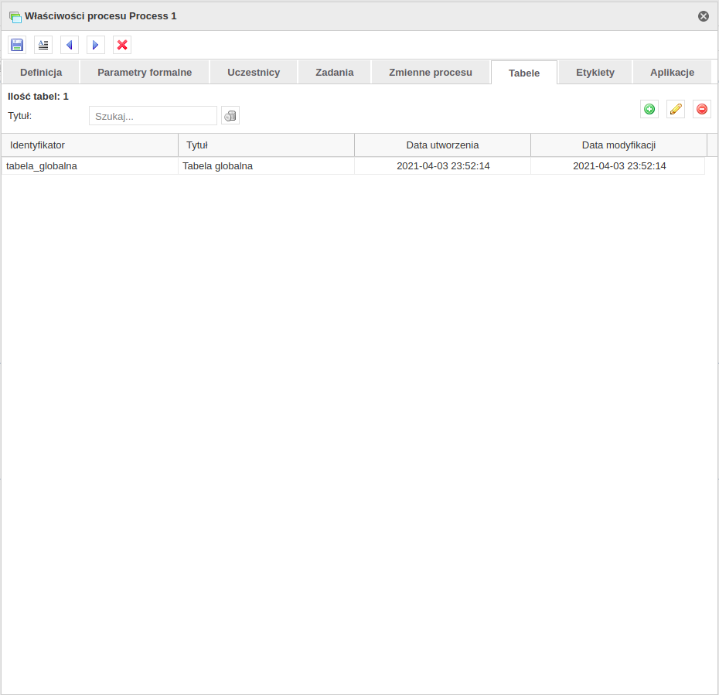
Task: Focus the Szukaj... title search field
Action: pos(153,116)
